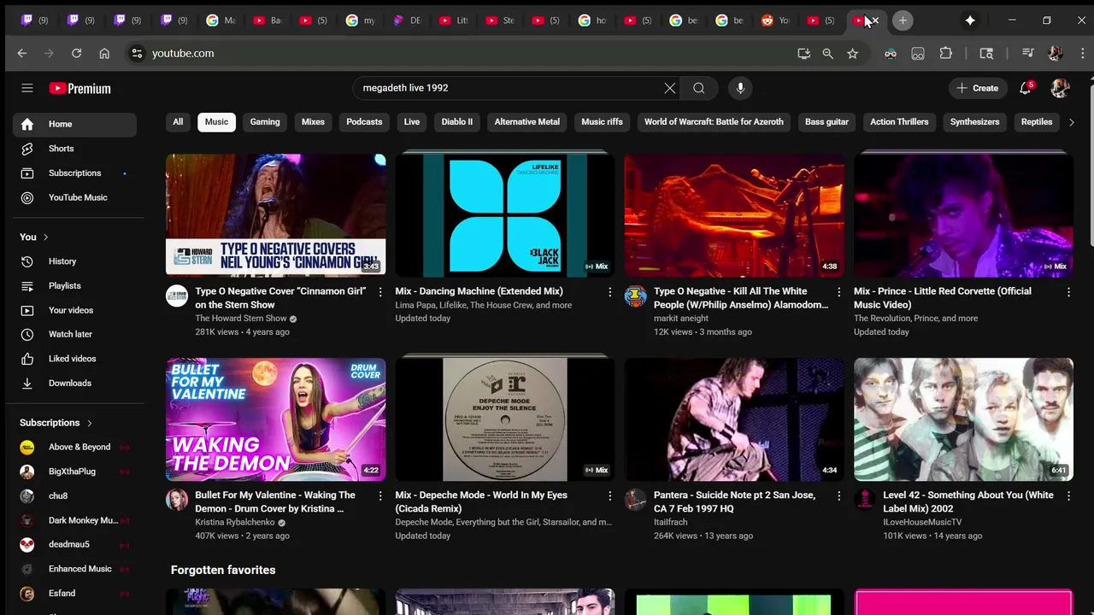Open the notifications bell
The width and height of the screenshot is (1094, 615).
[x=1026, y=88]
